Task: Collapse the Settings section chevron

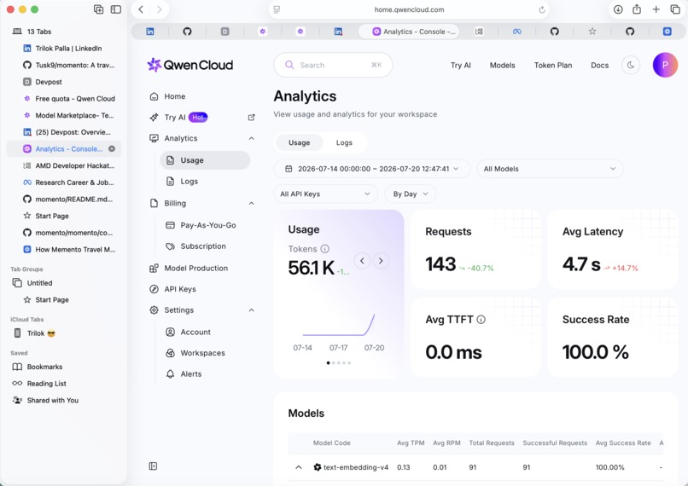Action: [252, 310]
